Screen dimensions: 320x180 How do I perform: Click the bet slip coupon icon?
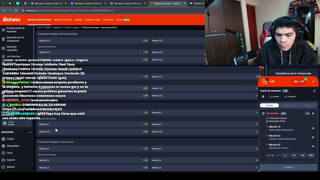[265, 81]
